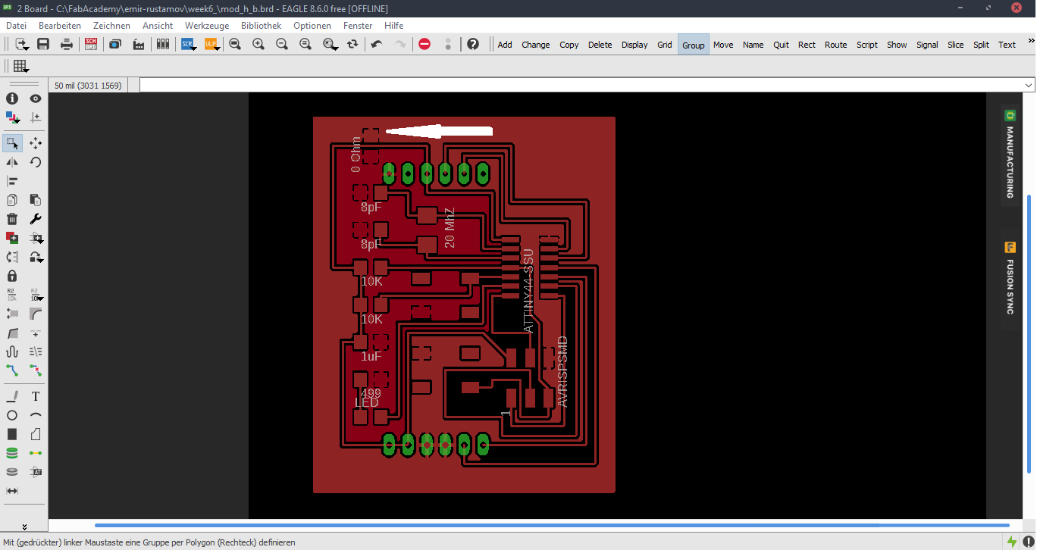Viewport: 1037px width, 550px height.
Task: Select the Arc drawing tool
Action: coord(36,415)
